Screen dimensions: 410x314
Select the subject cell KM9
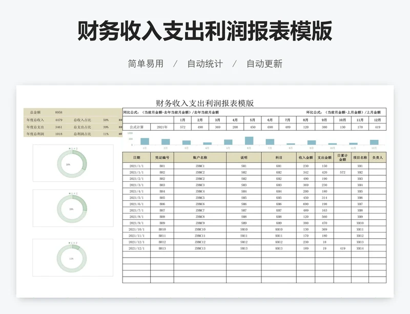pyautogui.click(x=279, y=223)
